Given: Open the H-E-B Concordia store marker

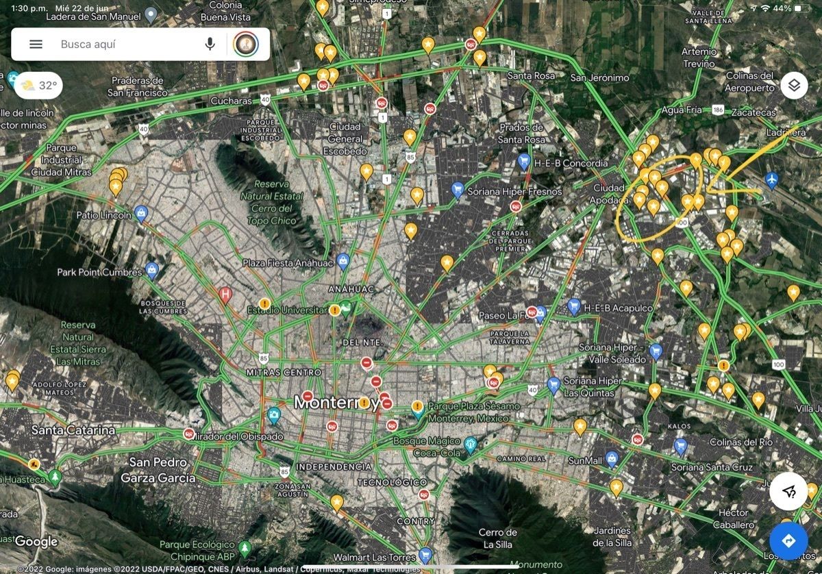Looking at the screenshot, I should [524, 162].
